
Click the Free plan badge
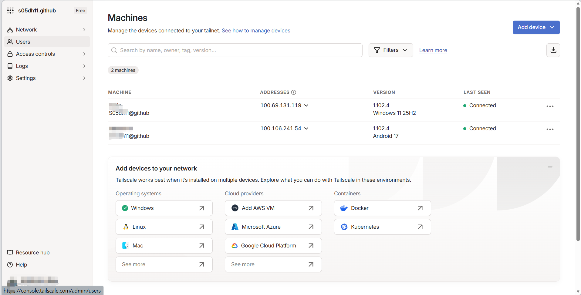coord(80,11)
